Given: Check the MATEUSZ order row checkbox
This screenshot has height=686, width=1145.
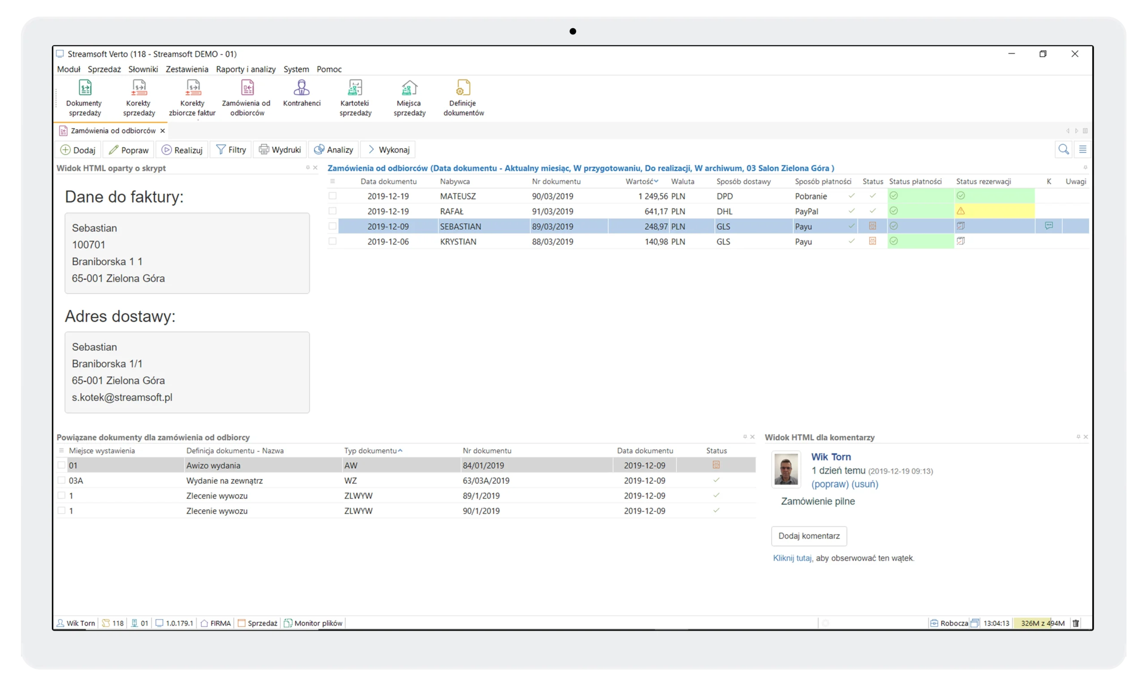Looking at the screenshot, I should coord(333,196).
